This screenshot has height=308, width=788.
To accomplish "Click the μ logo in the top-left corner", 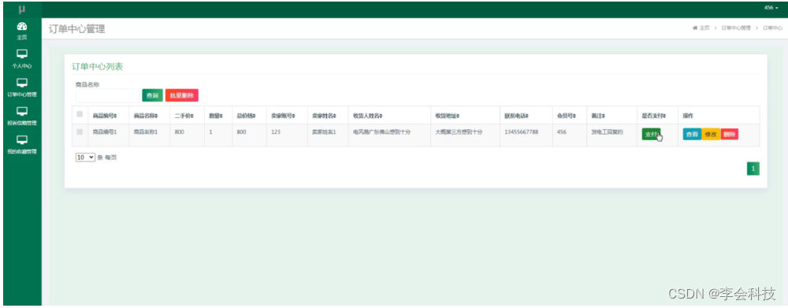I will (x=21, y=9).
